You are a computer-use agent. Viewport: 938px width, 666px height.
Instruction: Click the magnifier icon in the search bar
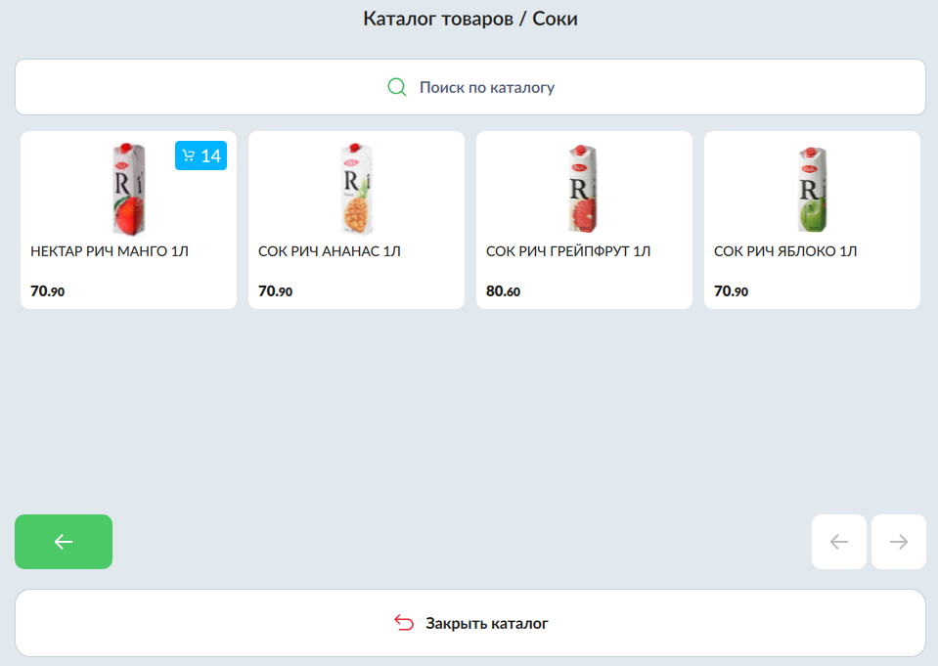[x=396, y=87]
